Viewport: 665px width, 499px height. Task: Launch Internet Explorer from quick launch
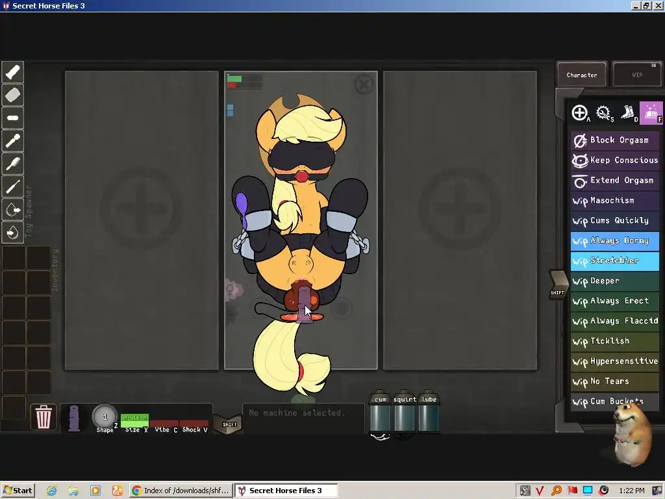(52, 491)
